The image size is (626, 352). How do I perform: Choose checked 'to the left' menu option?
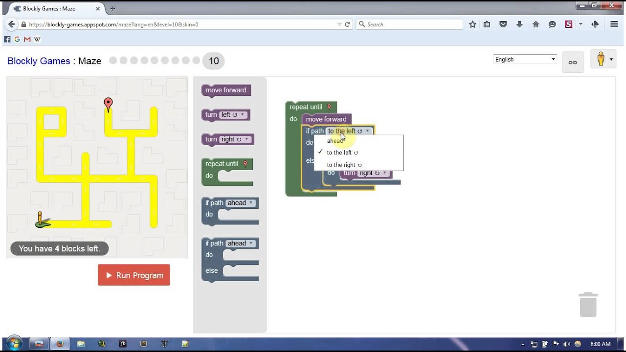[358, 153]
